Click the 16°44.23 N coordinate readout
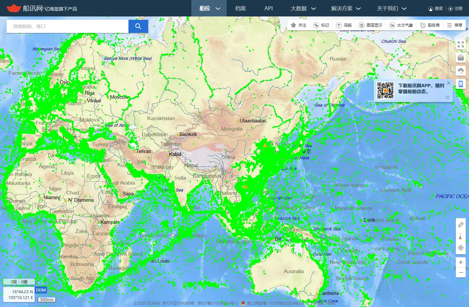This screenshot has height=307, width=469. [22, 292]
